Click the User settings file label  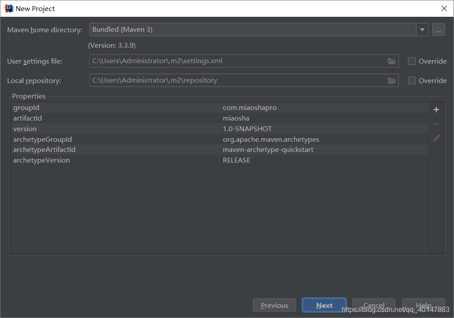[35, 61]
